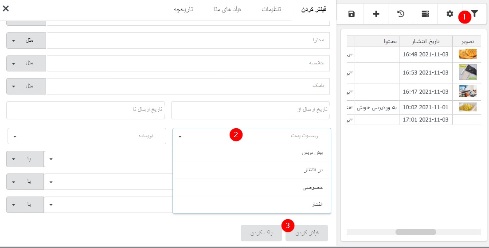This screenshot has height=248, width=489.
Task: Open the فیلد های متا tab
Action: 228,9
